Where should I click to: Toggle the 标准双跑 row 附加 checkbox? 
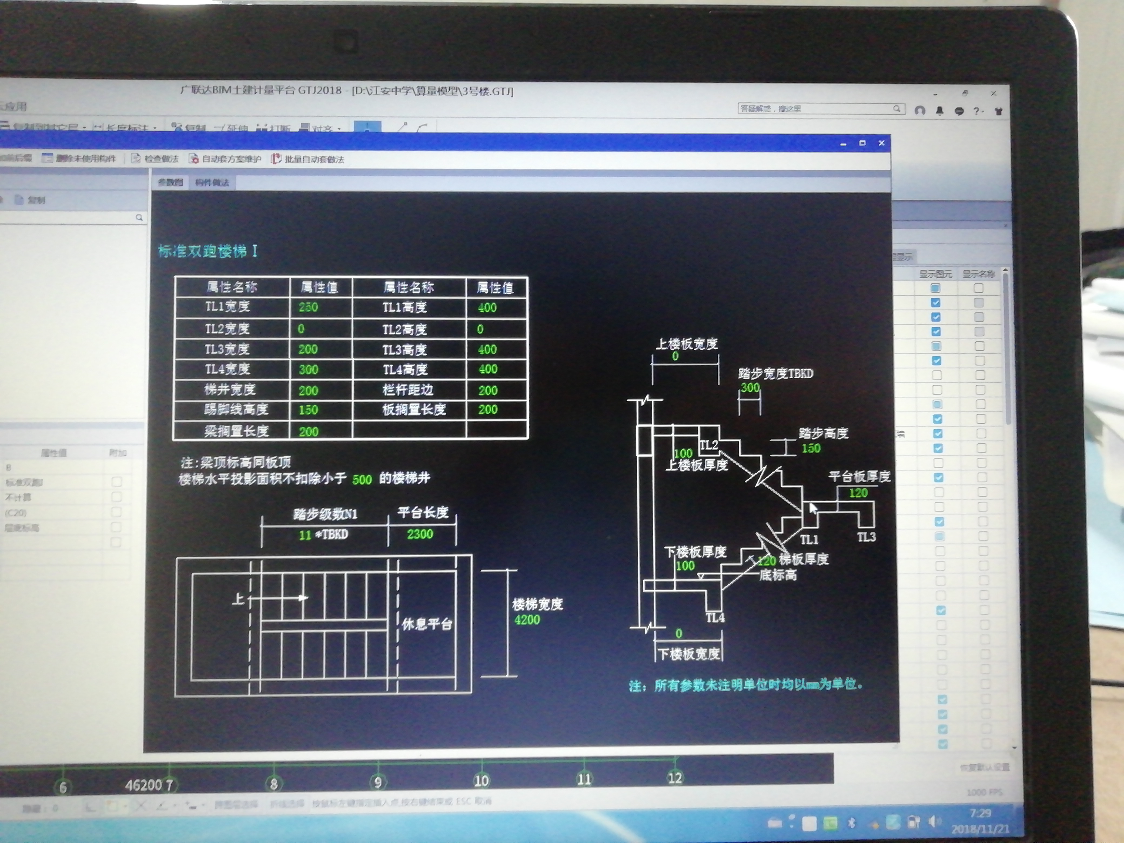click(116, 481)
